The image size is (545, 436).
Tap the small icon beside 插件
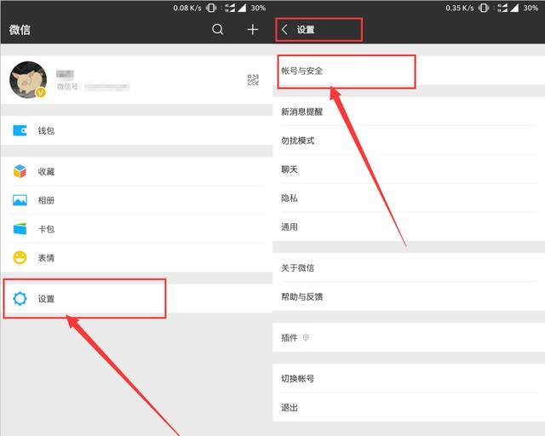coord(306,337)
